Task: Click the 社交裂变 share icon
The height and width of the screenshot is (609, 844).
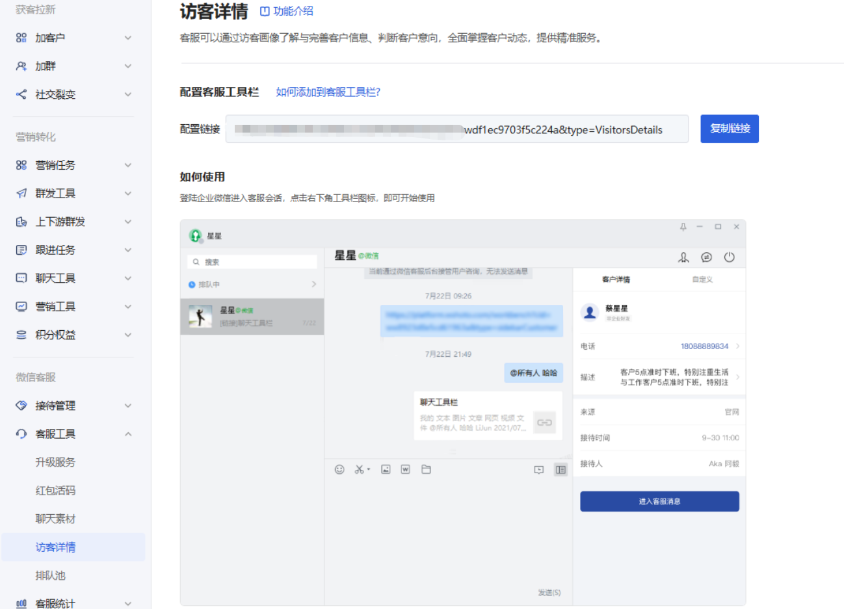Action: click(x=21, y=94)
